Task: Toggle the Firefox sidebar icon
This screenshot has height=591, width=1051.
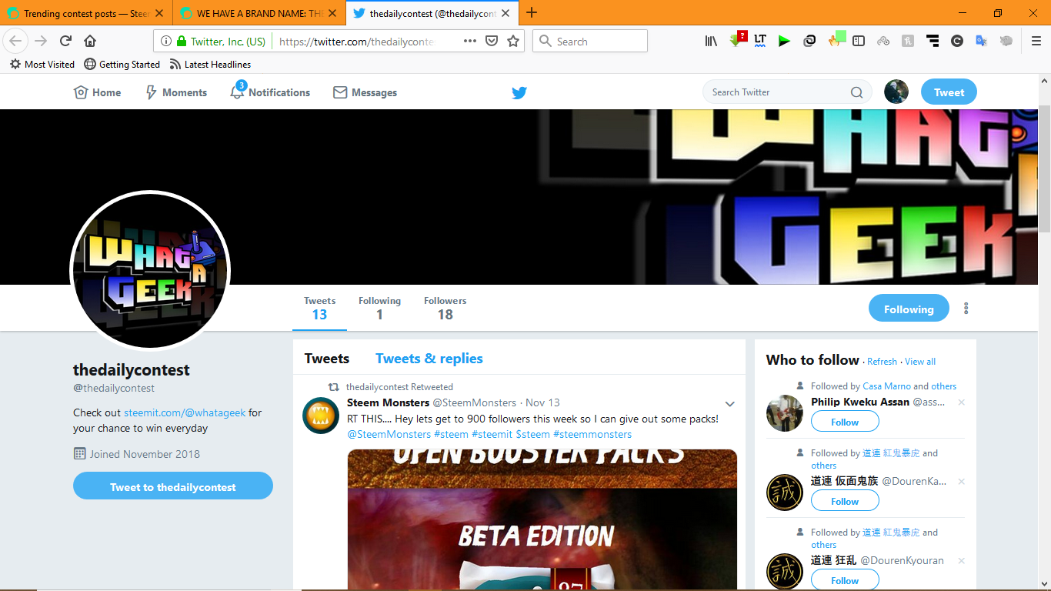Action: click(859, 42)
